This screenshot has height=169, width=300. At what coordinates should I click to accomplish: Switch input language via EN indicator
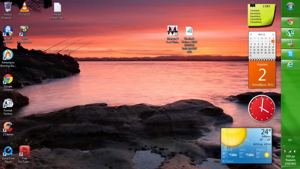[x=290, y=140]
